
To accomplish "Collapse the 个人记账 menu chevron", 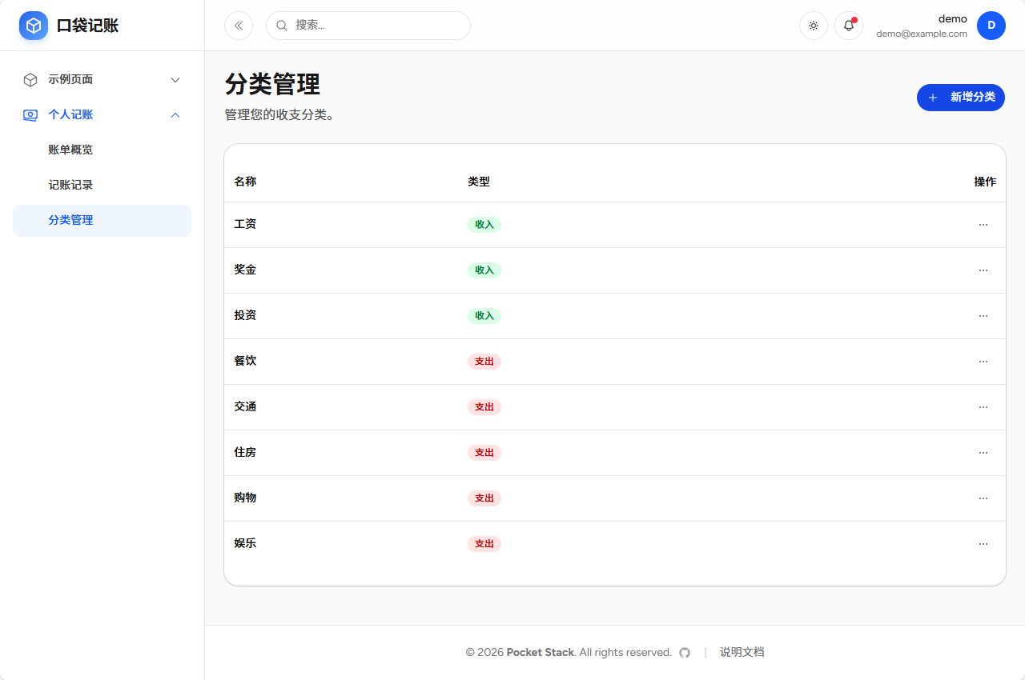I will (x=175, y=114).
